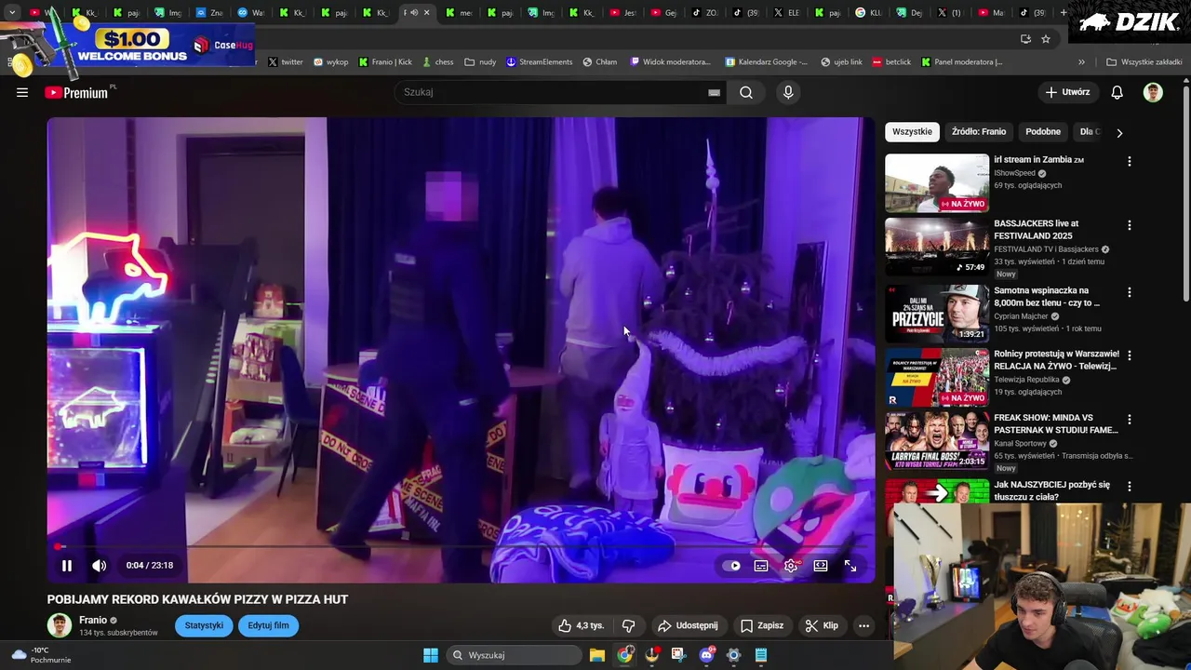Open the StreamElements bookmark
The image size is (1191, 670).
pos(539,62)
